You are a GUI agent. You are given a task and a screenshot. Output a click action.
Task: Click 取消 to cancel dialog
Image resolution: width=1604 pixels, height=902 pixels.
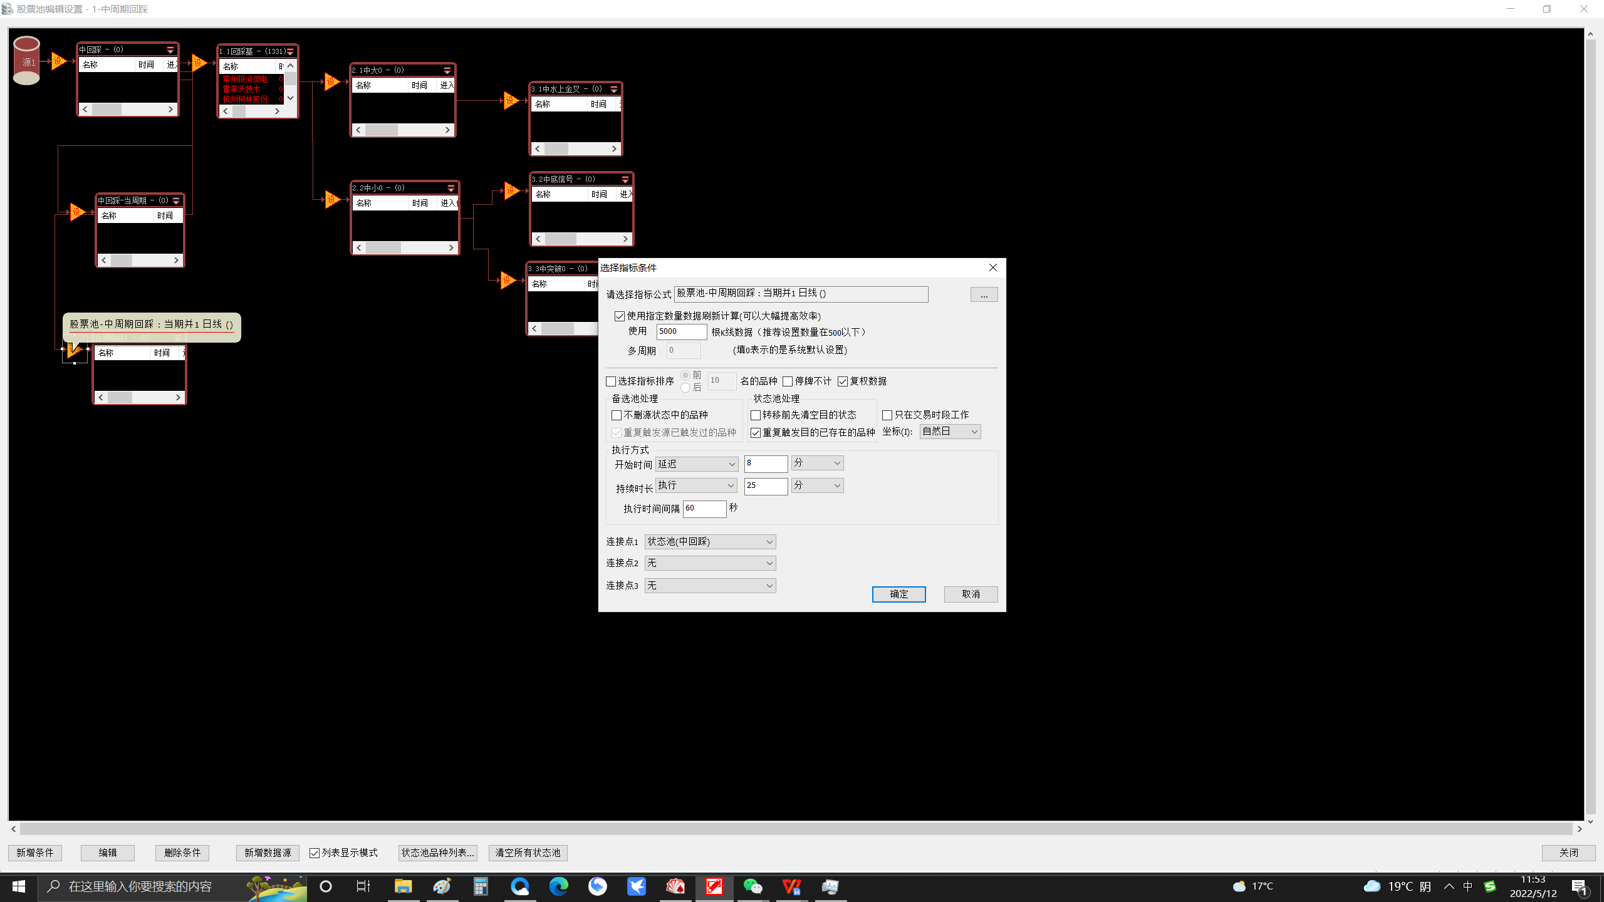pyautogui.click(x=971, y=594)
